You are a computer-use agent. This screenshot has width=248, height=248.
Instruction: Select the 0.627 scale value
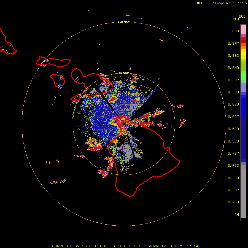pyautogui.click(x=233, y=117)
